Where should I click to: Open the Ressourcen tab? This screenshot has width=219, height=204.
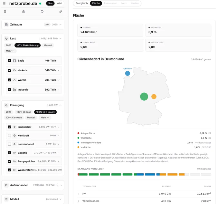(x=110, y=3)
